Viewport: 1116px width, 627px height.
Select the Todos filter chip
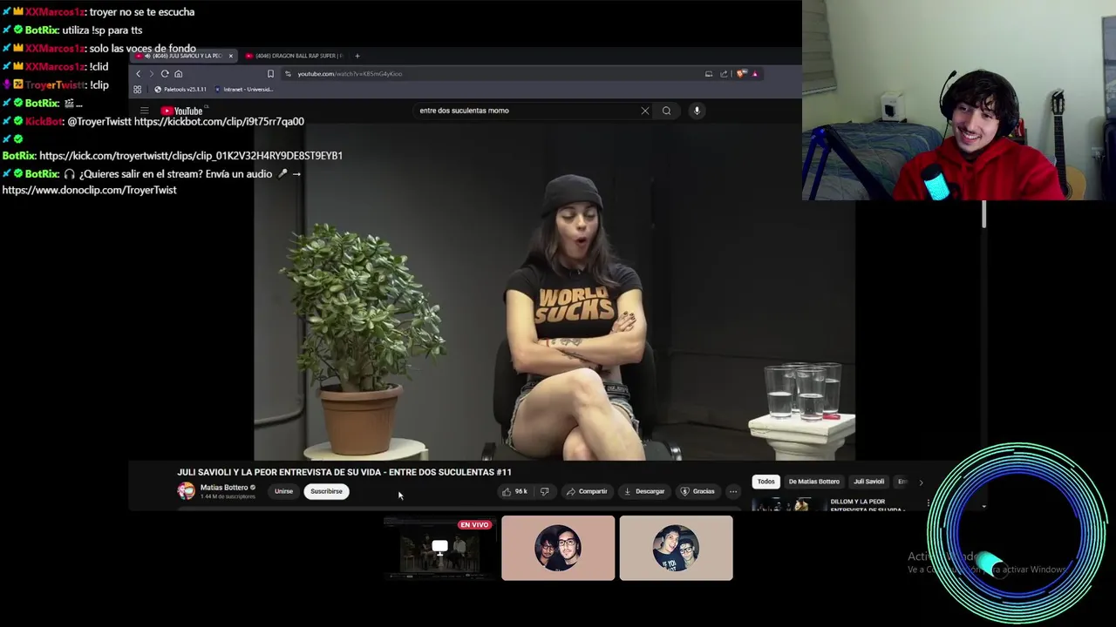766,482
